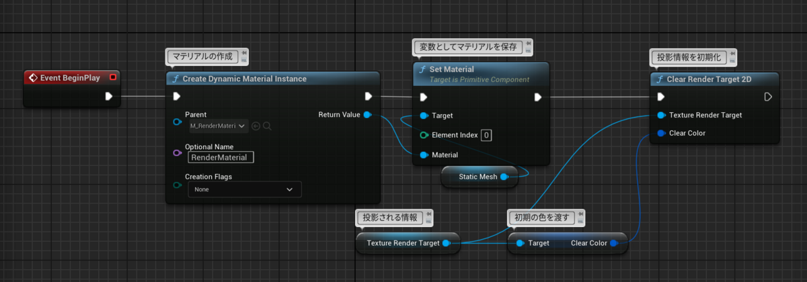Screen dimensions: 807x282
Task: Click the comment text '初期の色を渡す'
Action: pyautogui.click(x=542, y=218)
